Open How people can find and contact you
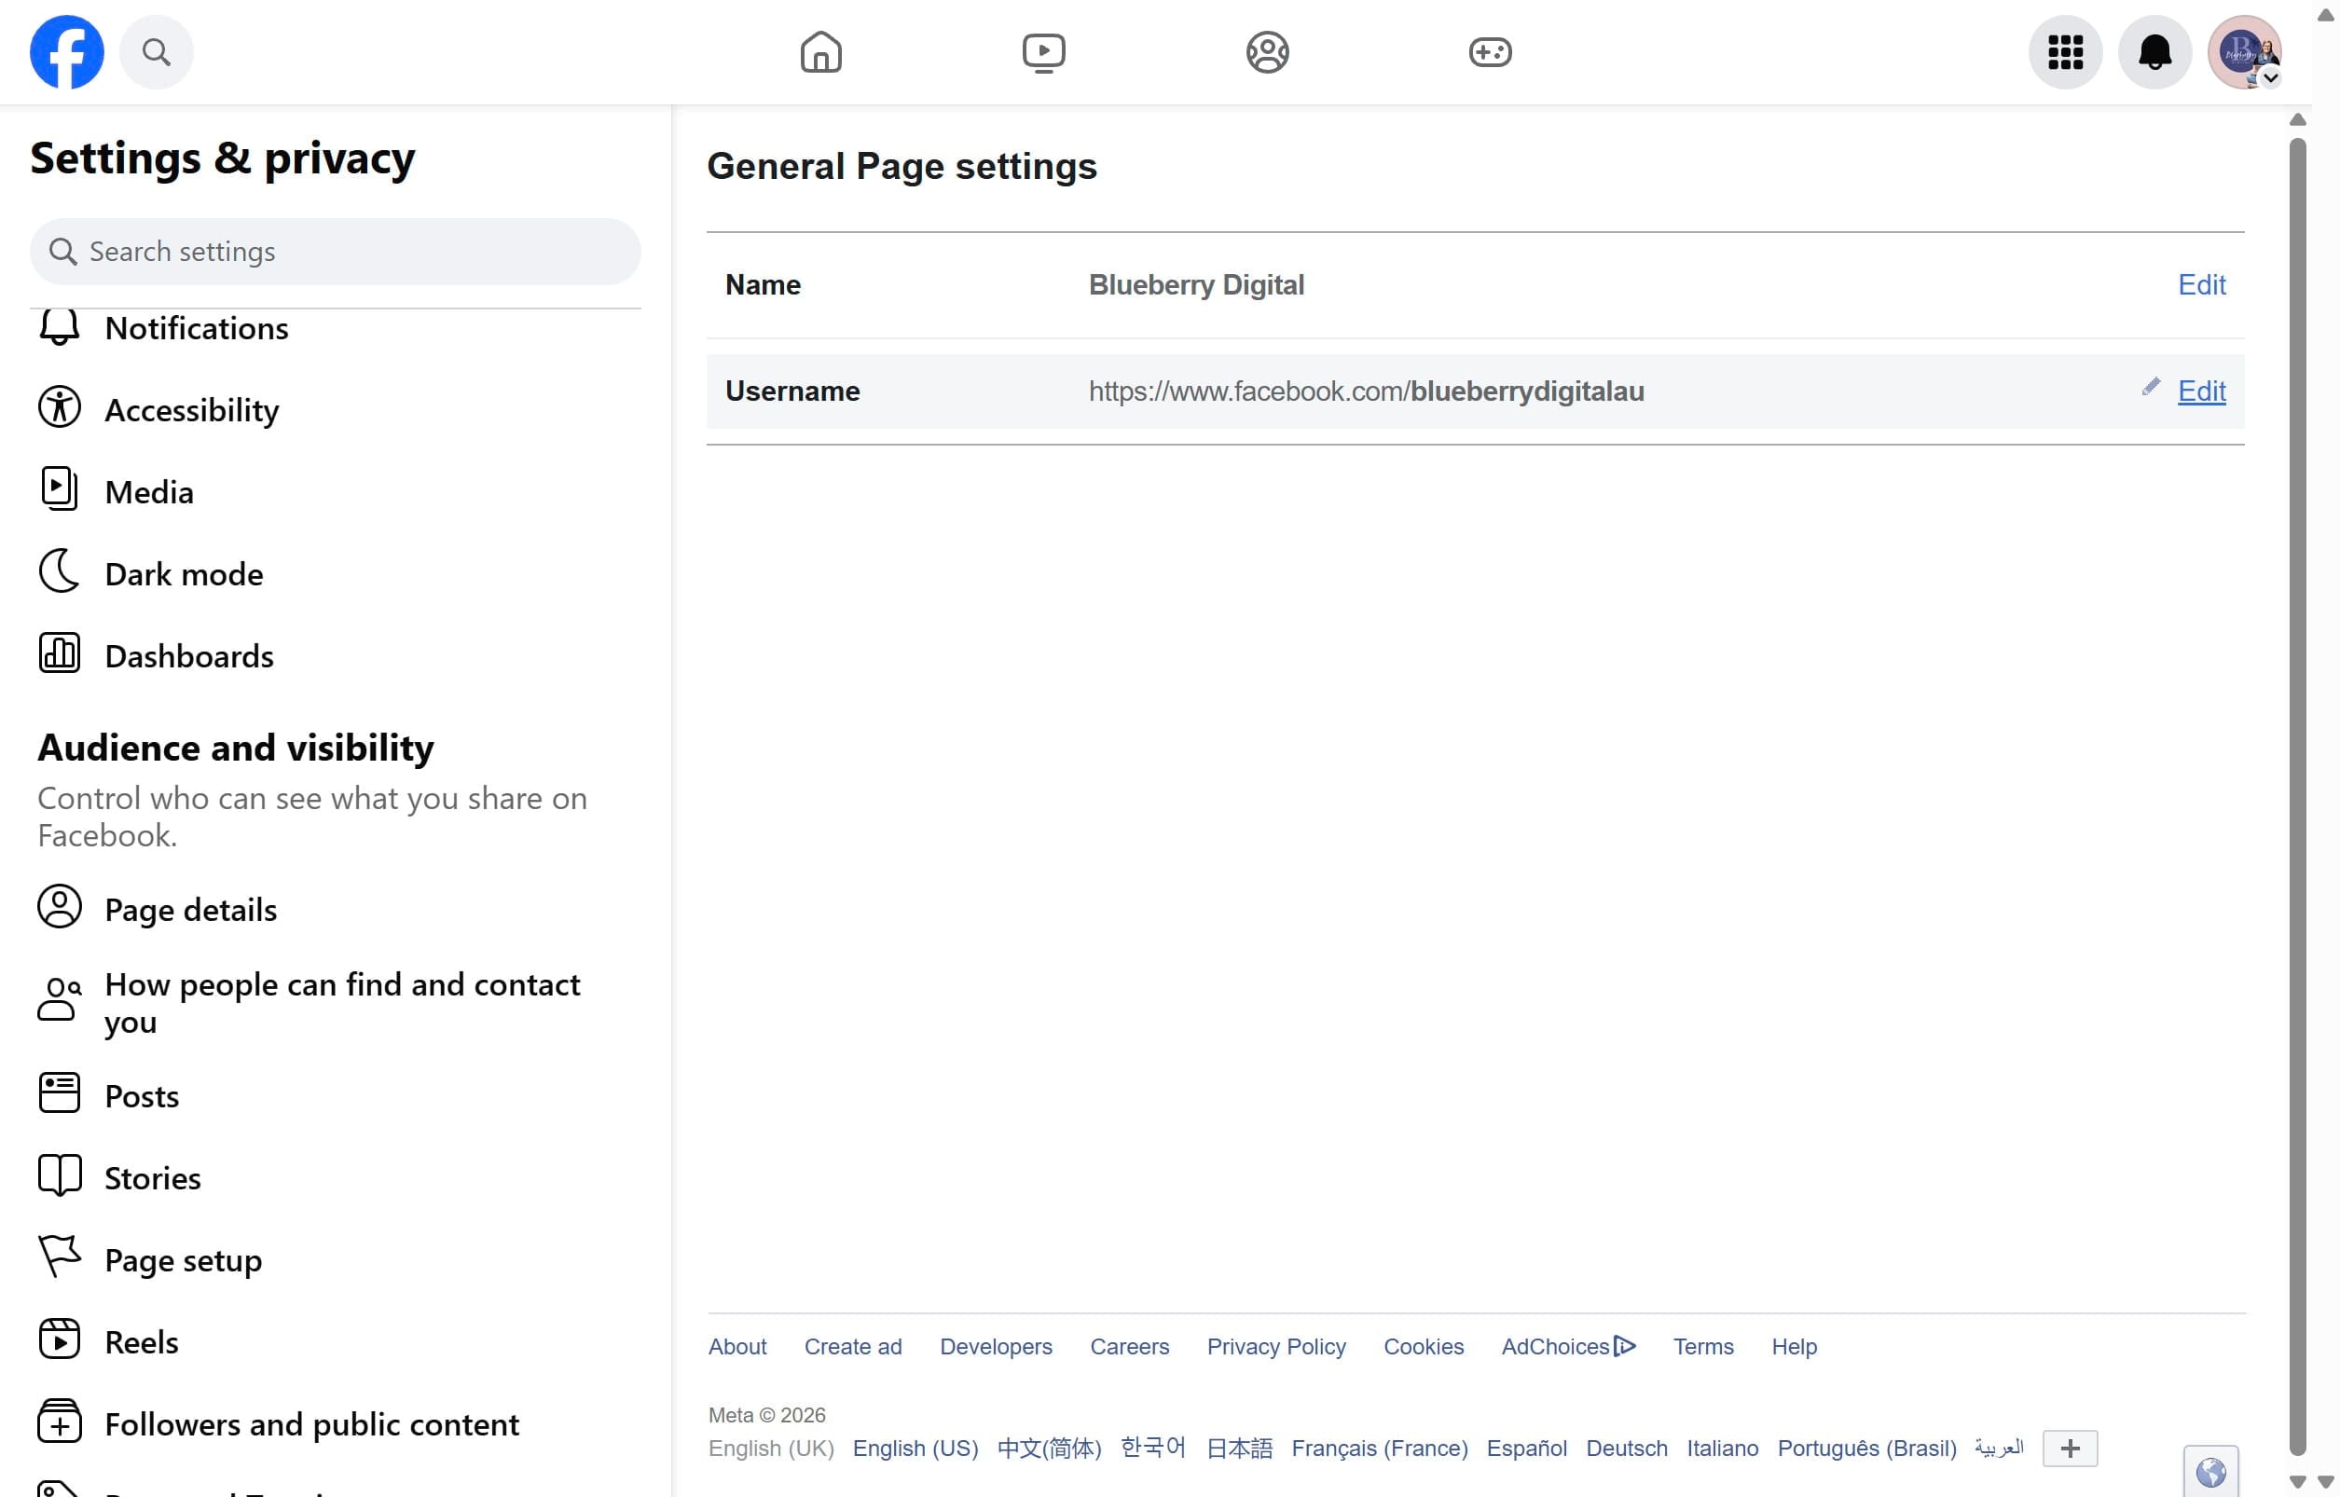Image resolution: width=2340 pixels, height=1497 pixels. 336,1002
